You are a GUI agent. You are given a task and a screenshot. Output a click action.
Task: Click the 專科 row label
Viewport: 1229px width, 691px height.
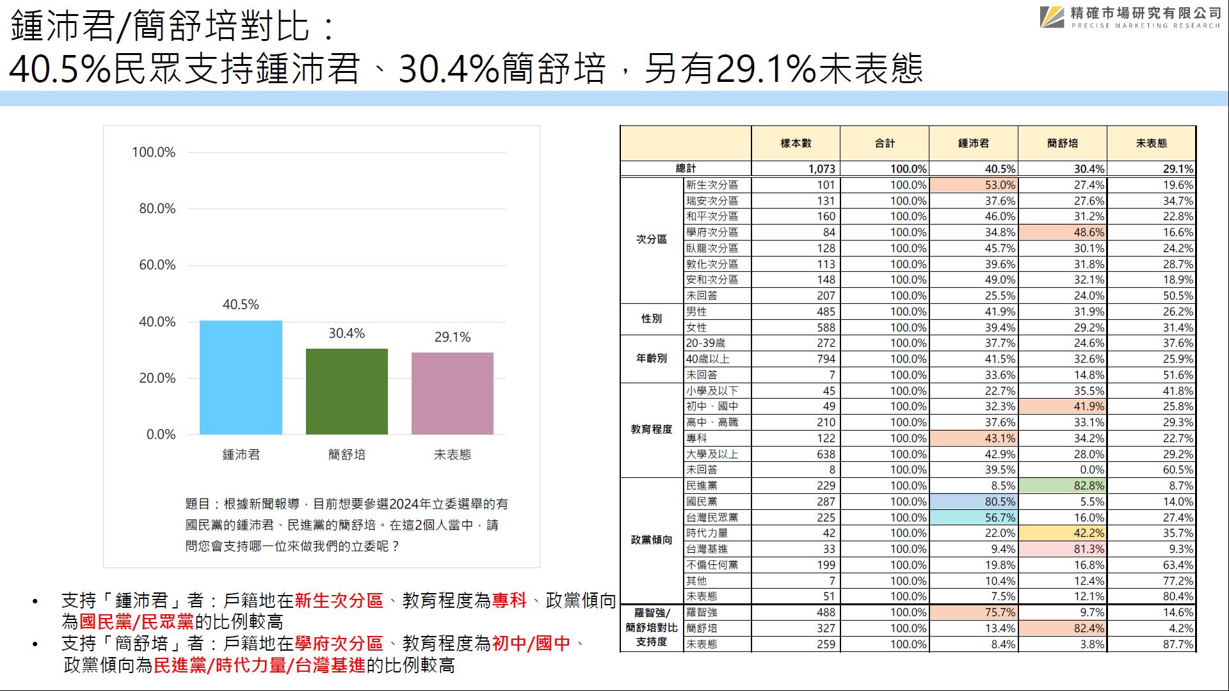(x=696, y=438)
